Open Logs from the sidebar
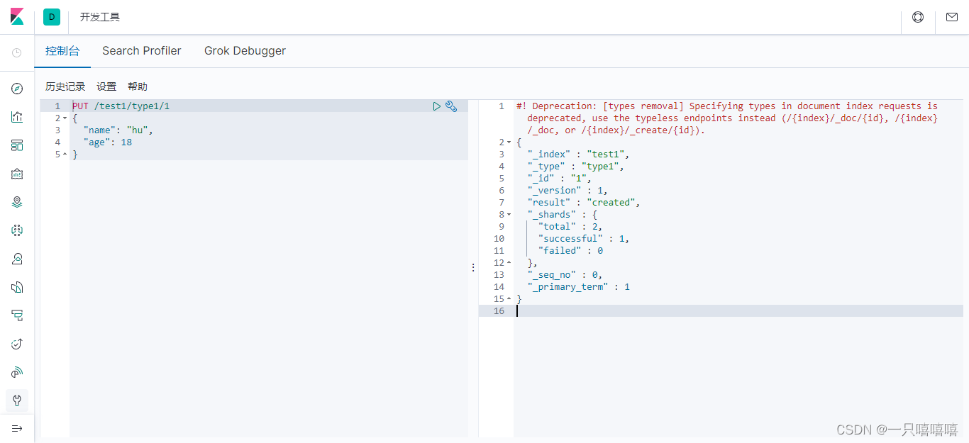969x443 pixels. click(x=17, y=287)
